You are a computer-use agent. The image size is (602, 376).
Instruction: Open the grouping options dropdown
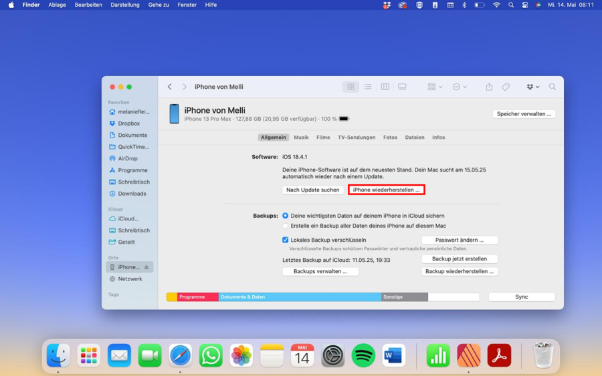tap(435, 87)
